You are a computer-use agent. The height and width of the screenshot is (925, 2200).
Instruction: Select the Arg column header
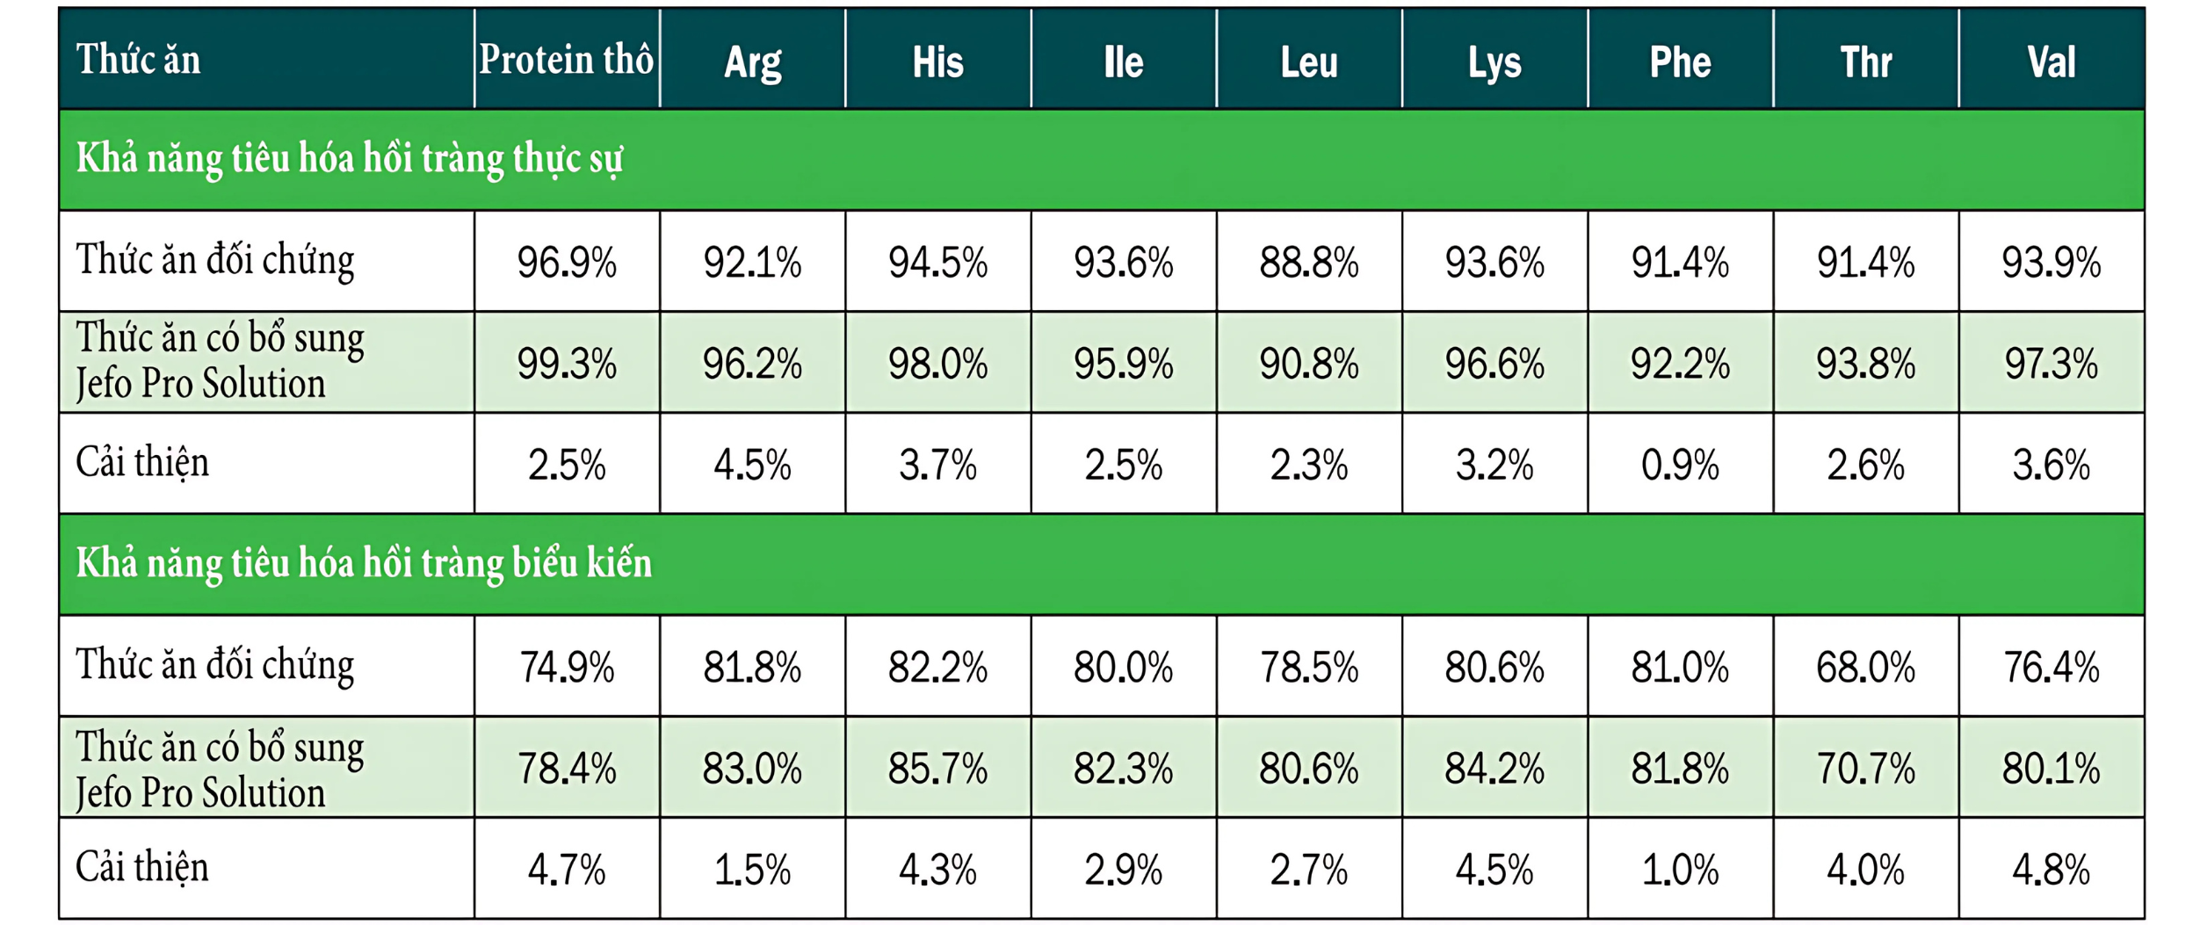click(x=752, y=61)
